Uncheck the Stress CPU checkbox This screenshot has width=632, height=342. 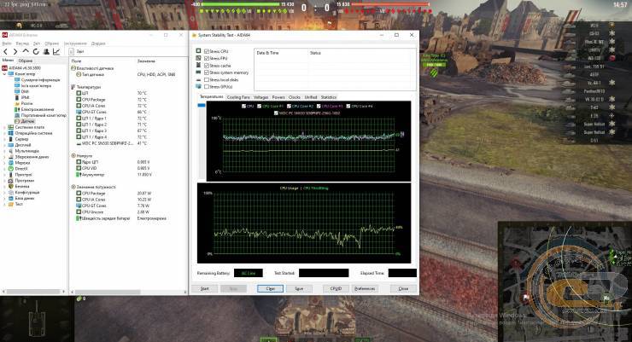coord(207,51)
